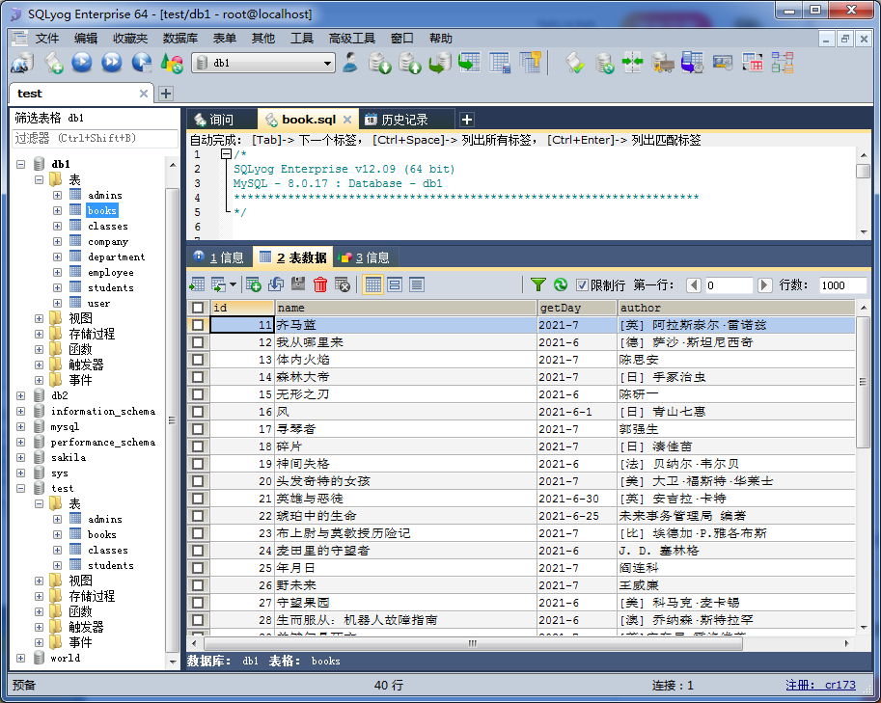Expand the db2 database node

[x=21, y=395]
